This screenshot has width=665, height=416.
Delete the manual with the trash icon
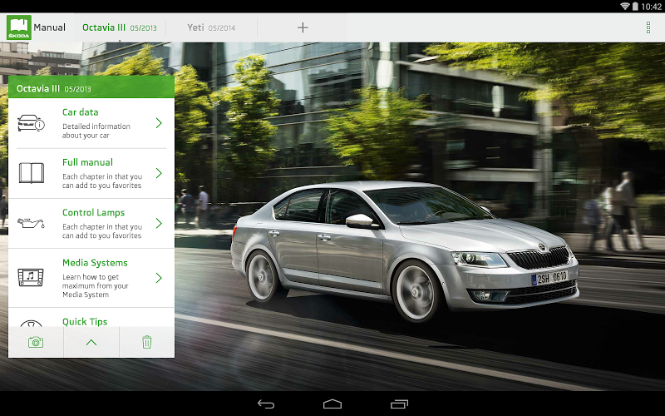(147, 342)
